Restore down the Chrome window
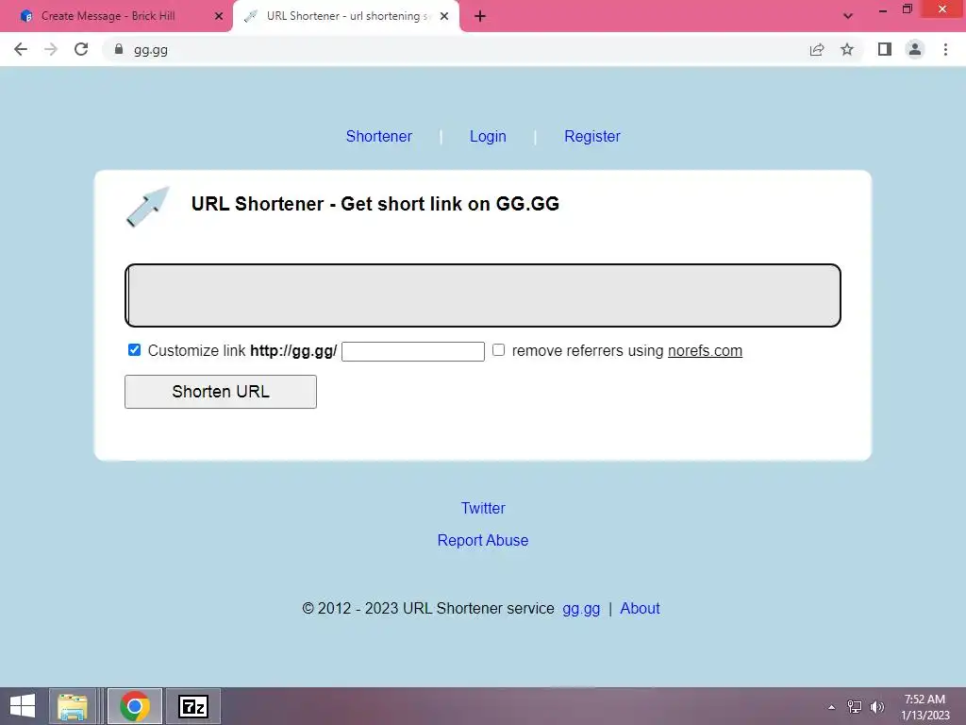966x725 pixels. [x=907, y=9]
